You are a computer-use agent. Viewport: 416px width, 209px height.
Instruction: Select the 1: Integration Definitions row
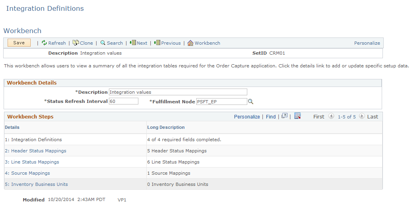click(x=193, y=140)
